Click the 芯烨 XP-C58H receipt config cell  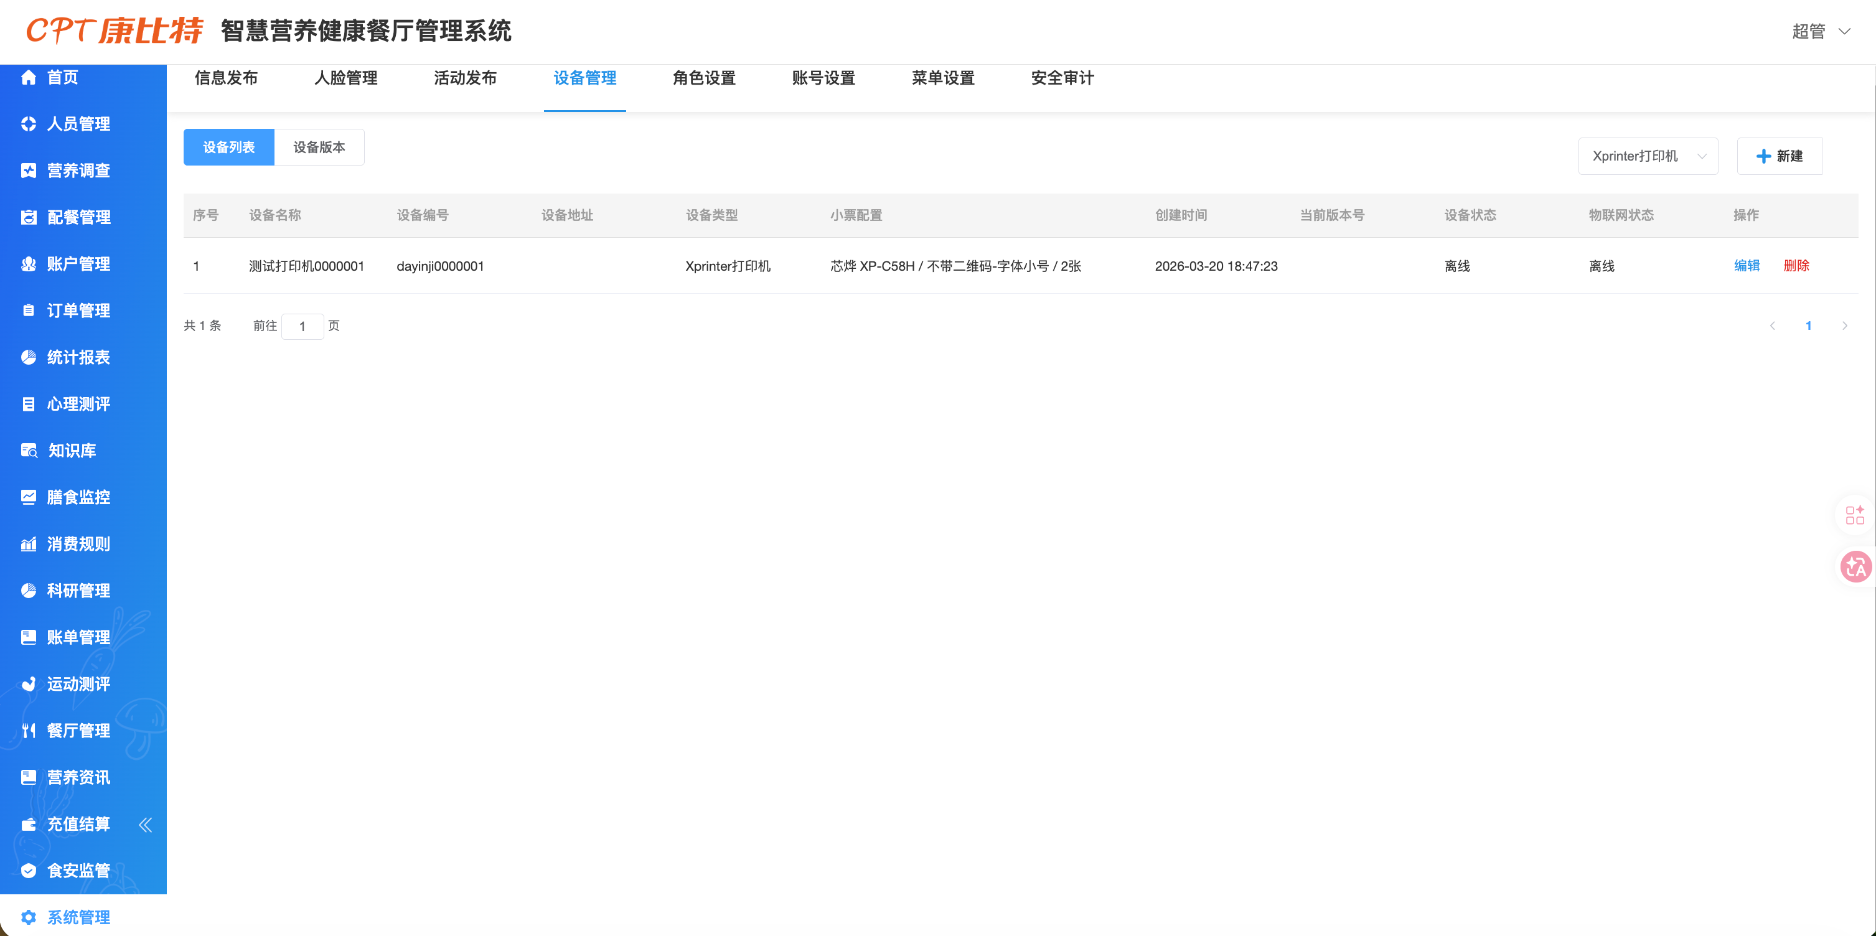point(955,266)
